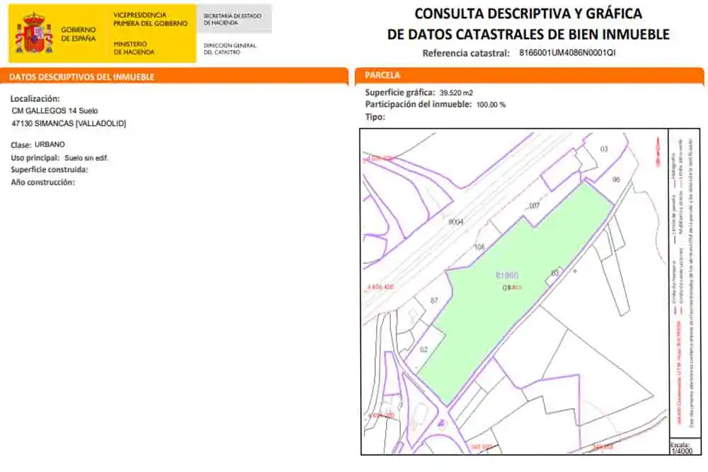Viewport: 708px width, 472px height.
Task: Click the 'Localización:' label
Action: point(35,98)
